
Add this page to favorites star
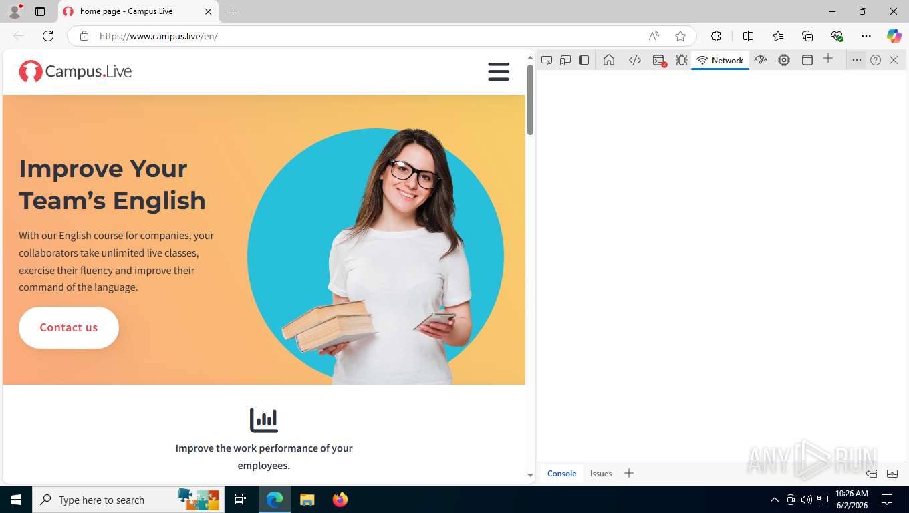(680, 36)
